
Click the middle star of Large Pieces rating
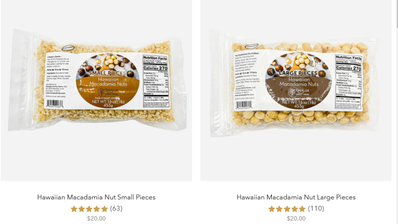coord(287,209)
